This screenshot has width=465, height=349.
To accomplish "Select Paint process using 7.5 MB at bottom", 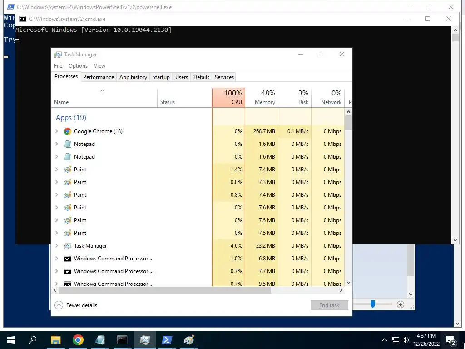I will coord(198,233).
